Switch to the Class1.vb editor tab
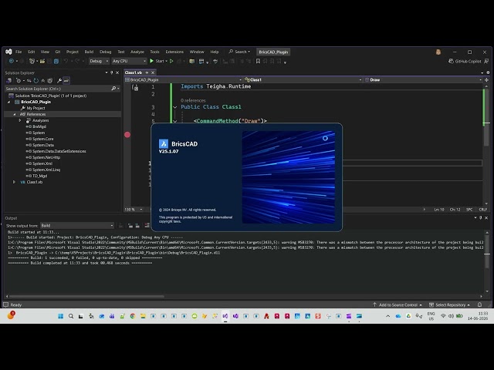 [134, 72]
